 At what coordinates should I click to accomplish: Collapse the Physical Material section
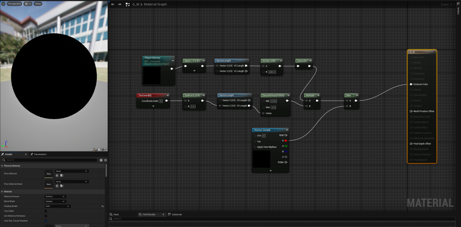tap(2, 165)
